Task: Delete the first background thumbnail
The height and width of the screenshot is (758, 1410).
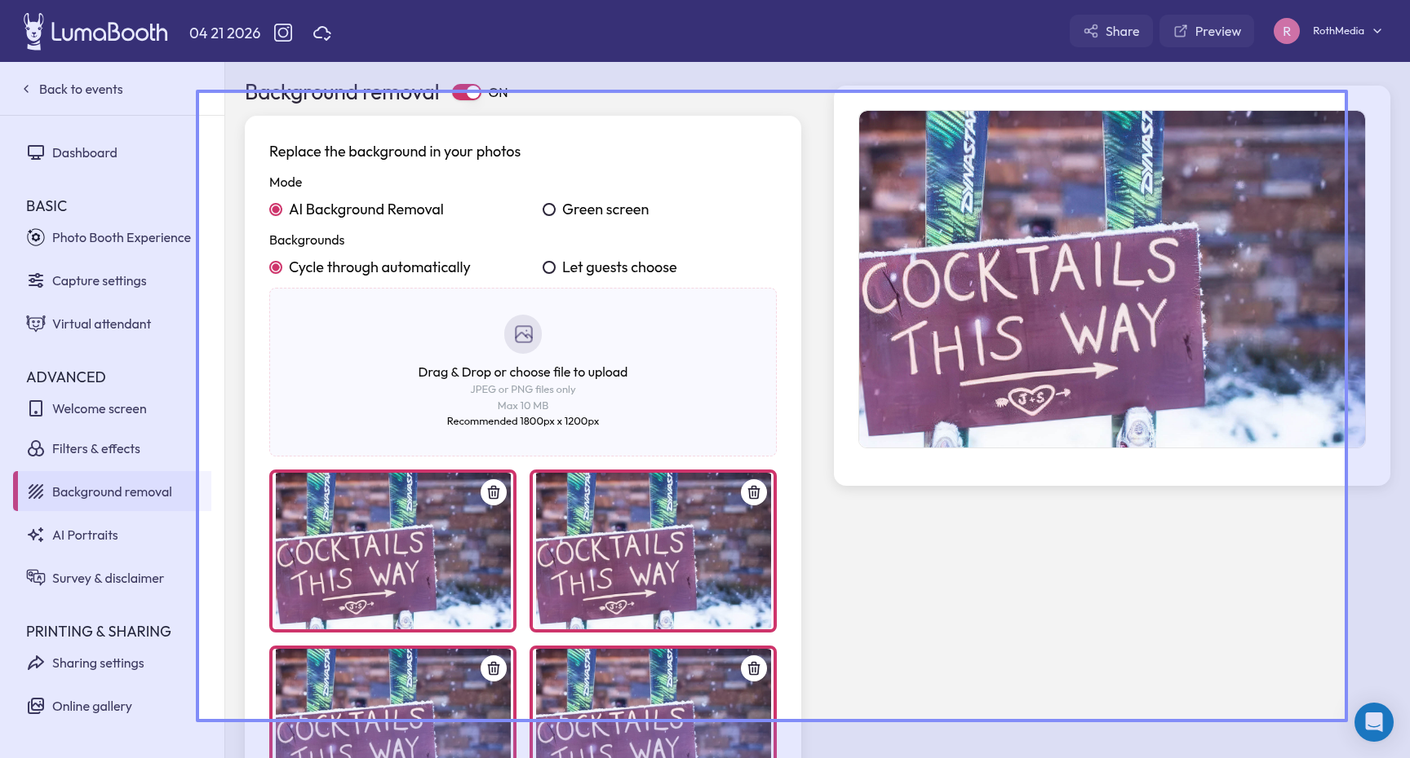Action: pyautogui.click(x=494, y=492)
